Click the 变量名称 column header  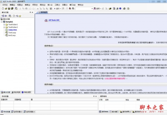pos(7,100)
